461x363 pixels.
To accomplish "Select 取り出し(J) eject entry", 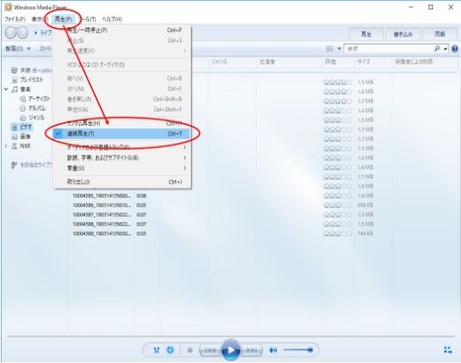I will click(x=122, y=181).
